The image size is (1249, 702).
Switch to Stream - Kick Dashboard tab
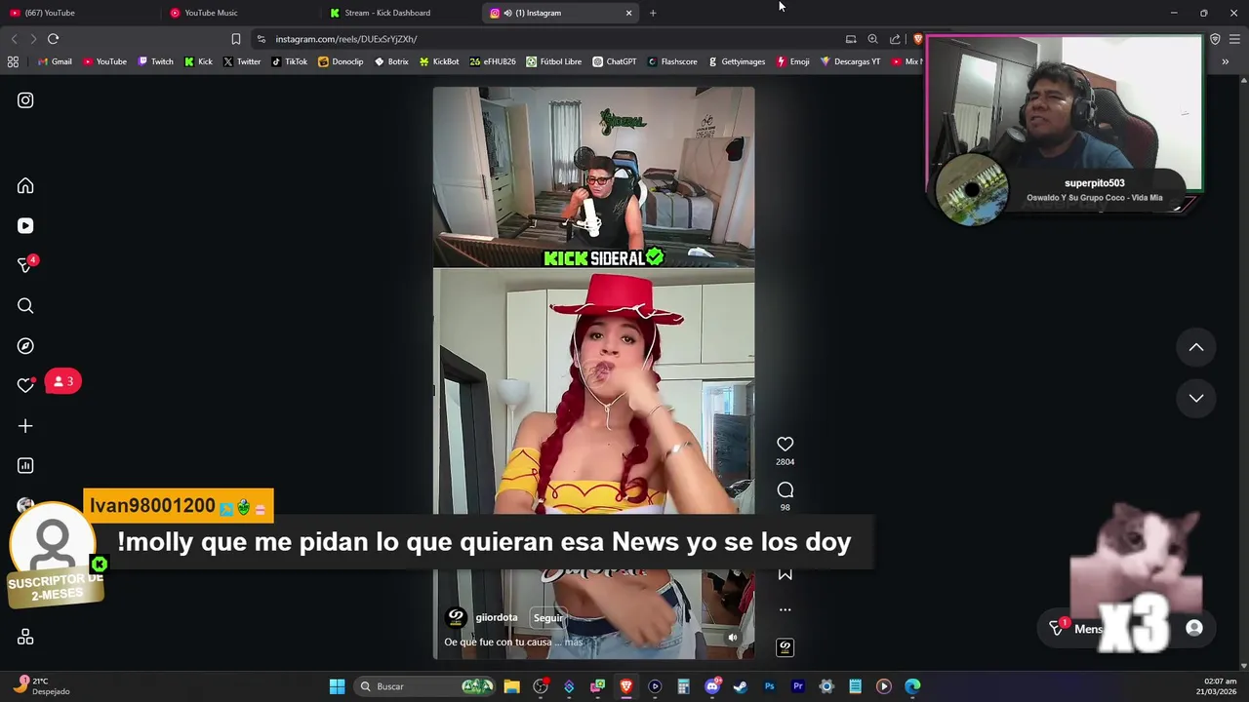tap(400, 13)
